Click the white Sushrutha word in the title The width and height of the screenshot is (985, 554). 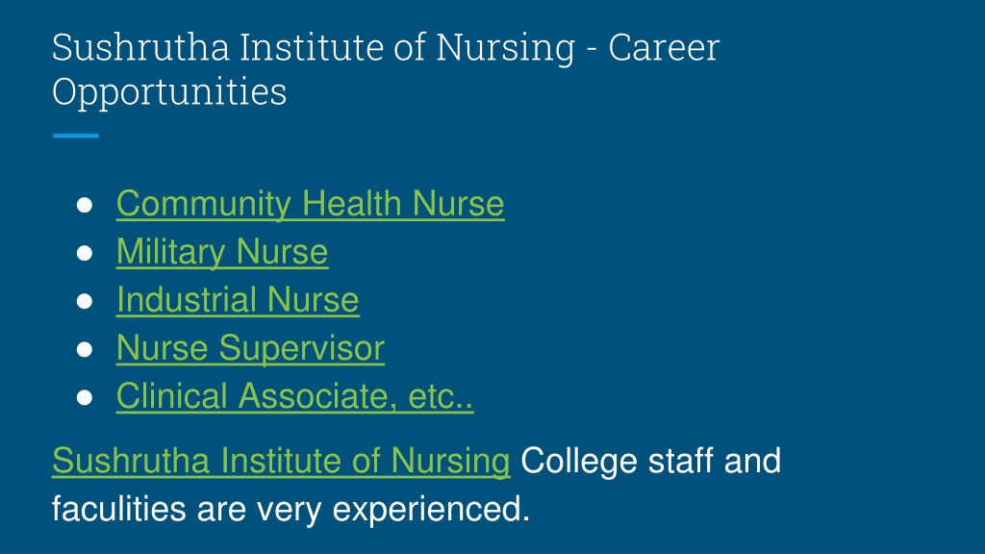click(x=140, y=48)
